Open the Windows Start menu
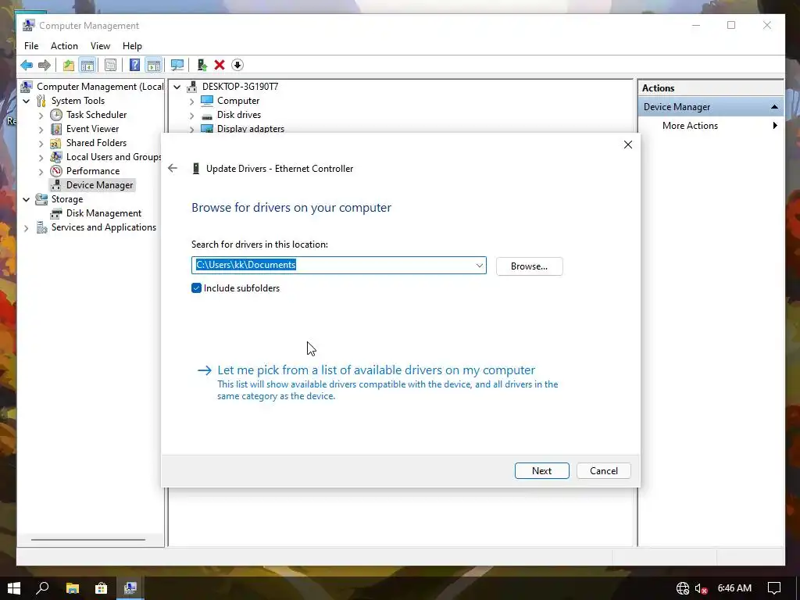The image size is (800, 600). pyautogui.click(x=14, y=588)
